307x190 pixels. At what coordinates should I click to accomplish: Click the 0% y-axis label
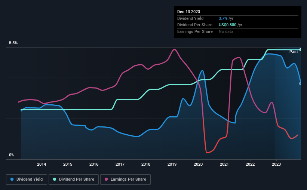(x=12, y=155)
